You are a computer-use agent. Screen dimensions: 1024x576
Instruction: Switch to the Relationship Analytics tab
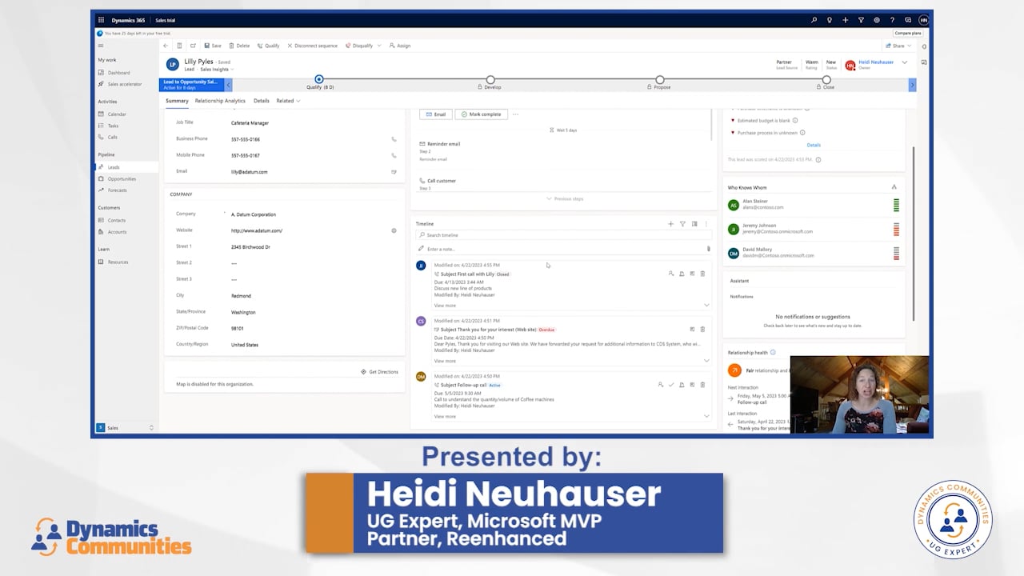click(x=220, y=101)
